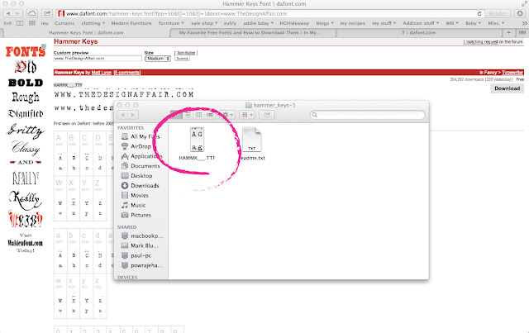Open the blogs bookmarks folder
This screenshot has height=333, width=529.
pyautogui.click(x=325, y=23)
